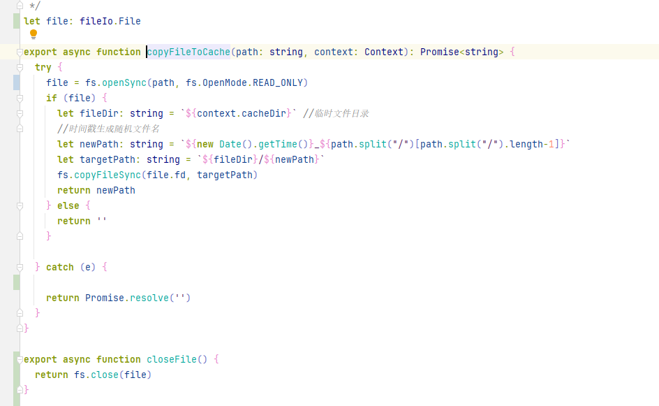
Task: Click the Promise<string> return type
Action: [462, 52]
